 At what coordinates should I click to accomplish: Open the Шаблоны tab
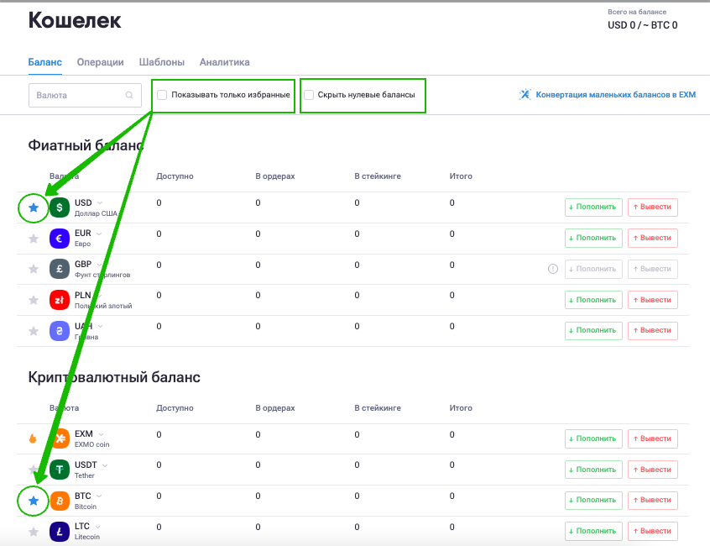click(x=162, y=62)
